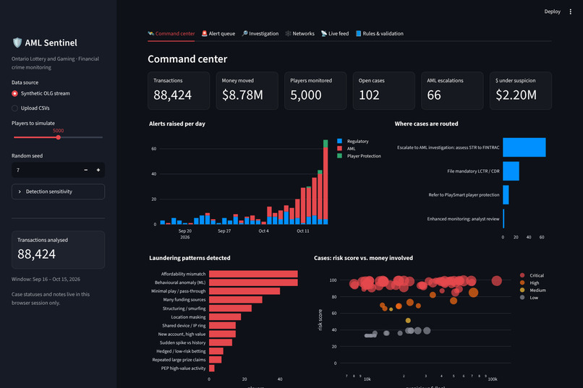
Task: Click the Transactions 88,424 metric card
Action: point(179,90)
